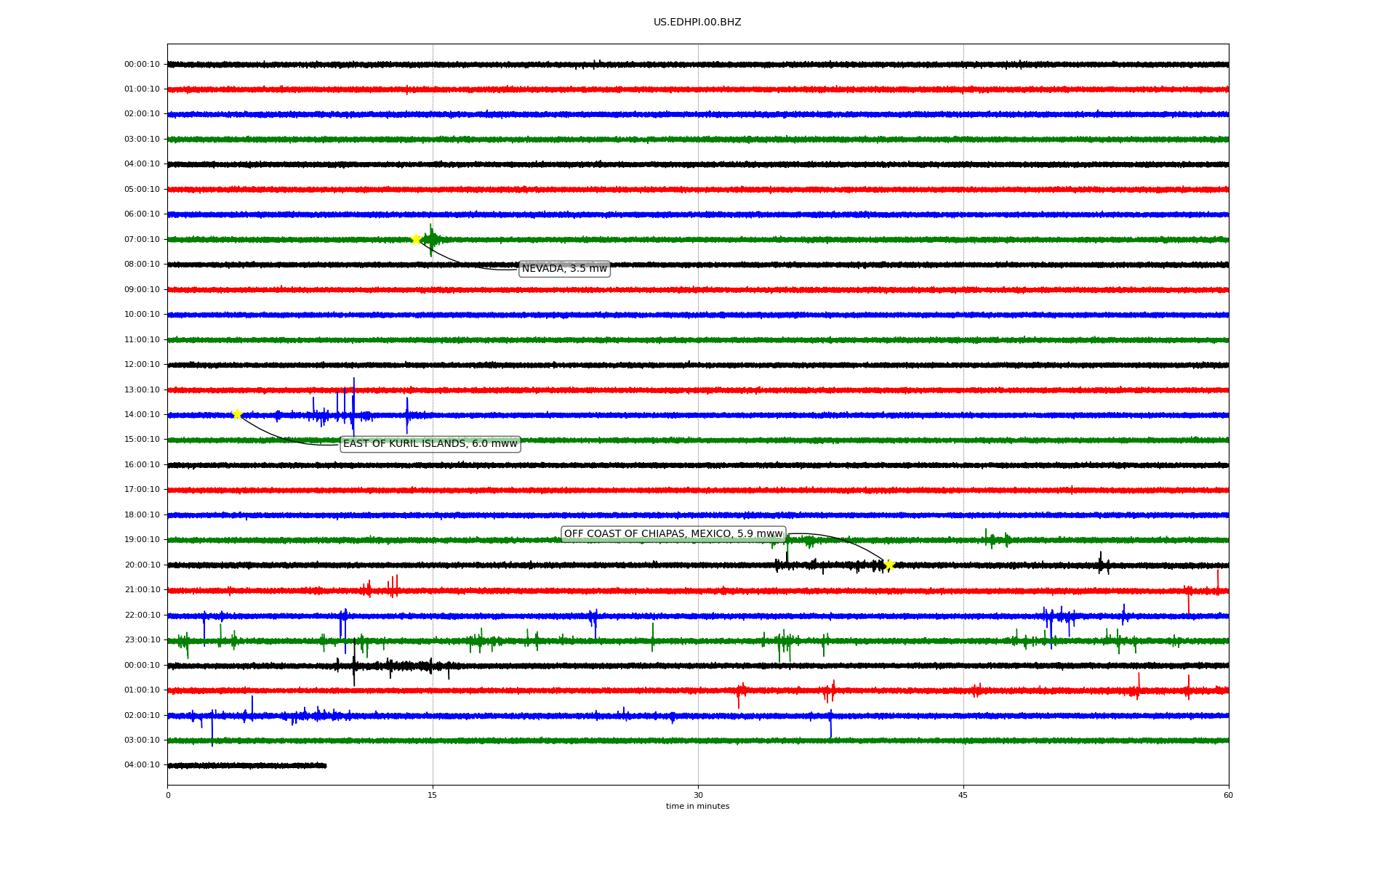Click the 23:00:10 row time label
The height and width of the screenshot is (872, 1396).
pos(142,639)
